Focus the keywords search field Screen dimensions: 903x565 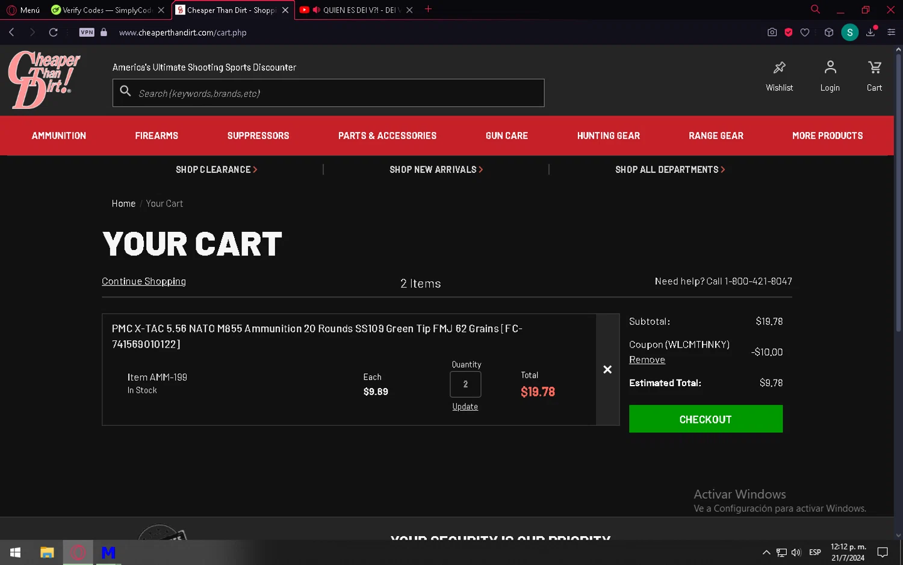pyautogui.click(x=328, y=93)
